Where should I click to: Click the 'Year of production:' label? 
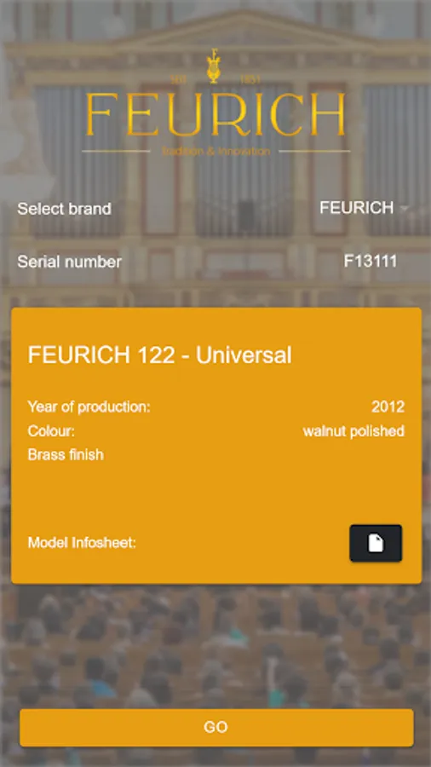click(x=89, y=407)
